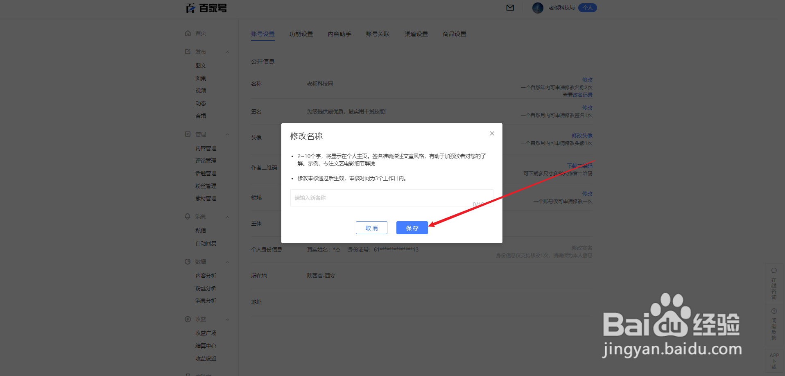
Task: Click the 管理 list icon in the sidebar
Action: point(188,134)
